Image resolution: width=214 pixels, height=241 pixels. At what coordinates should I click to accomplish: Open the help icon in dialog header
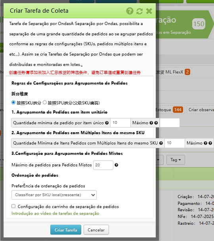coord(130,11)
